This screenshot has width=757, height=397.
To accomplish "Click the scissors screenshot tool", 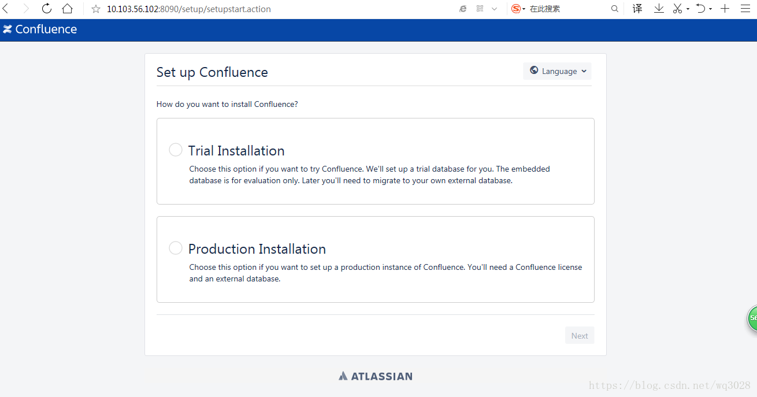I will pos(678,9).
